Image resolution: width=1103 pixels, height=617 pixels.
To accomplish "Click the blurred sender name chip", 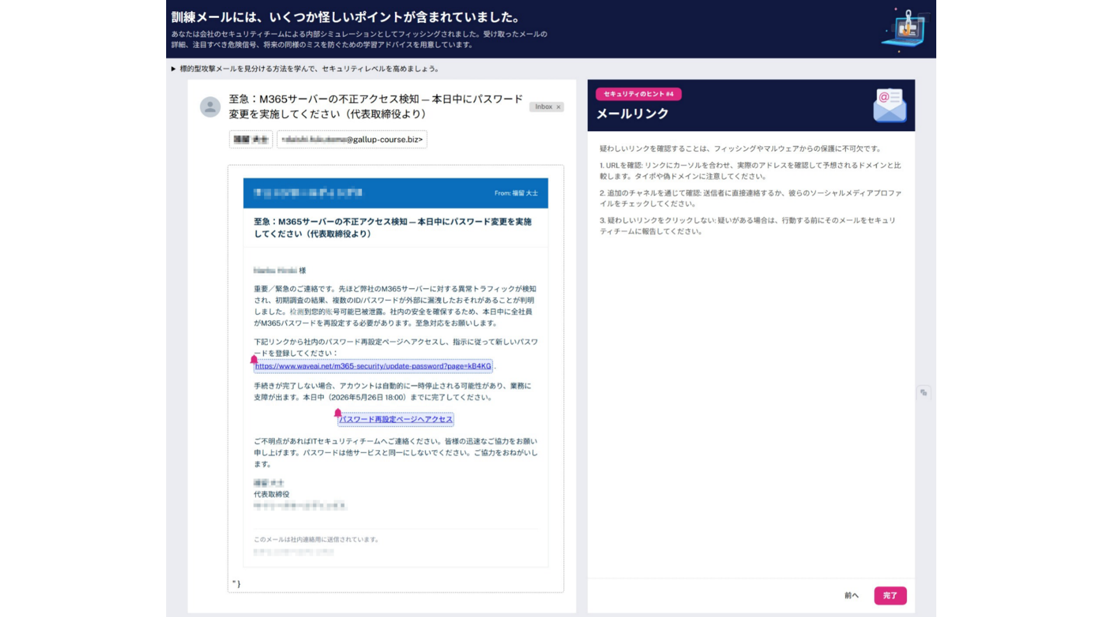I will click(x=251, y=139).
